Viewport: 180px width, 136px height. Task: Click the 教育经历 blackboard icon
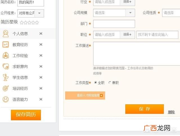click(6, 44)
